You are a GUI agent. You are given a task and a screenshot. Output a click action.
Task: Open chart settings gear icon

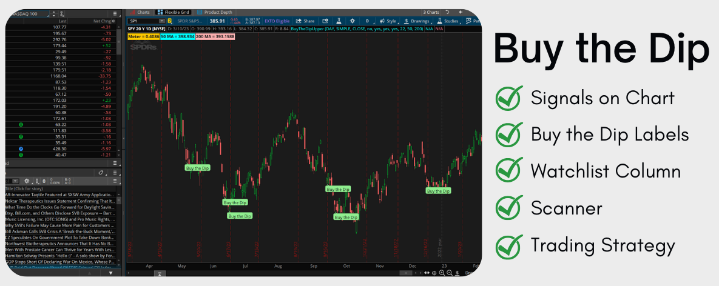[x=352, y=21]
